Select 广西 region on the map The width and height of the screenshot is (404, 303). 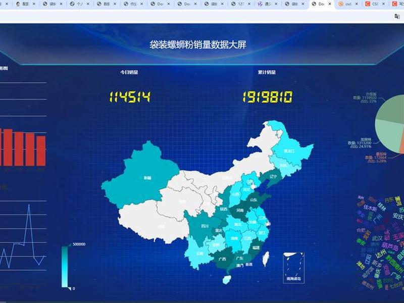click(x=222, y=259)
